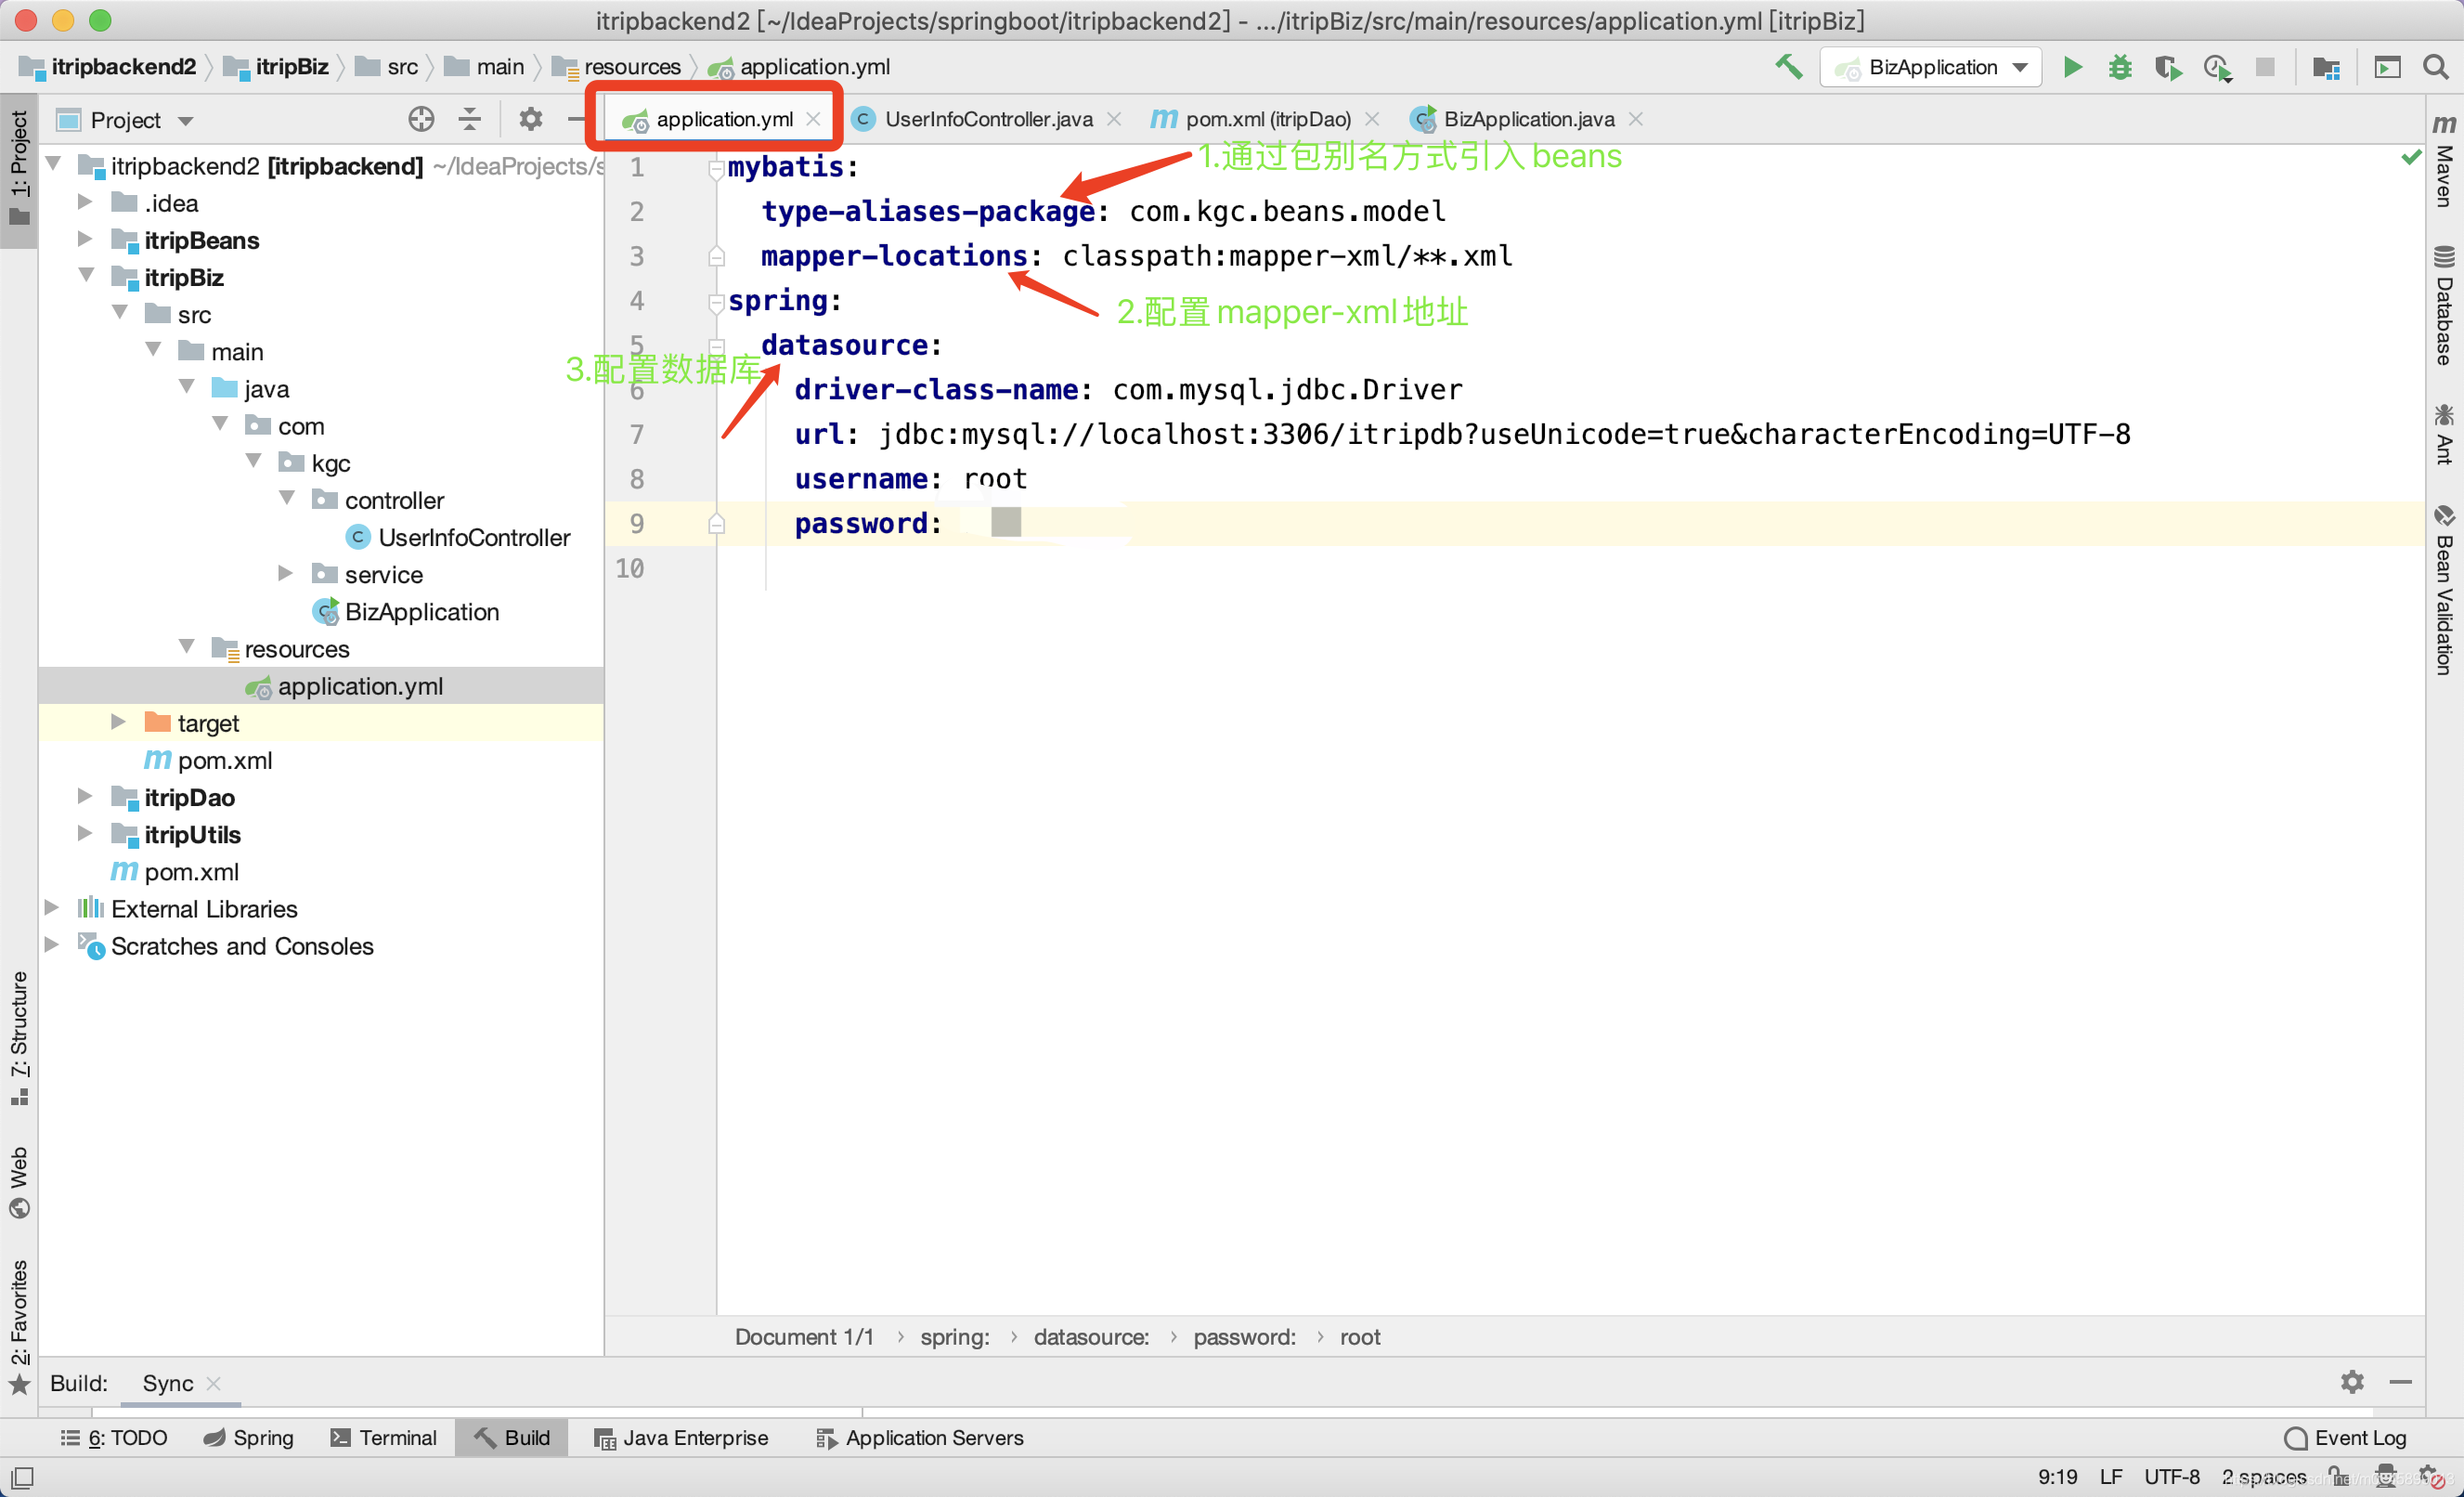Expand the itripDao module folder
The width and height of the screenshot is (2464, 1497).
[86, 797]
